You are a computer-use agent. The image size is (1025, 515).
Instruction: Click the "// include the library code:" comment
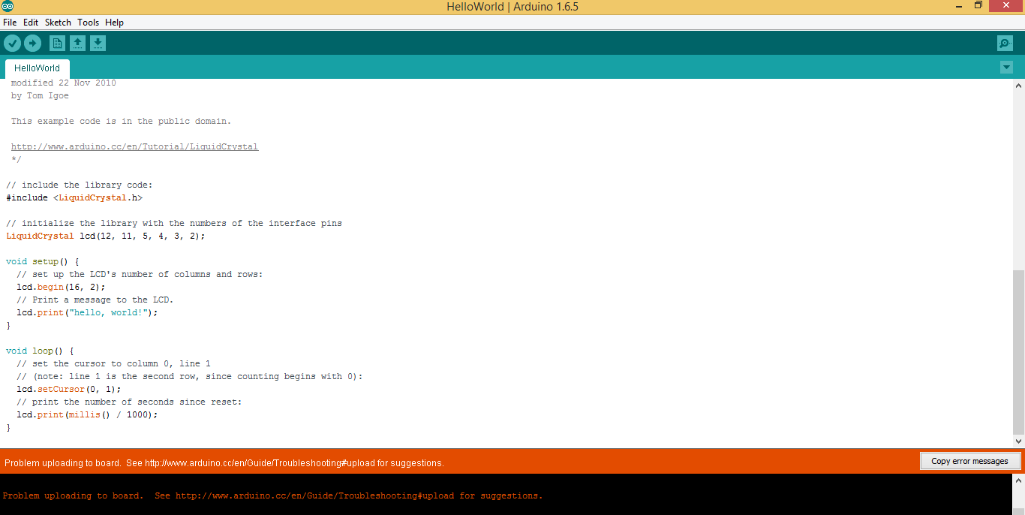point(80,185)
